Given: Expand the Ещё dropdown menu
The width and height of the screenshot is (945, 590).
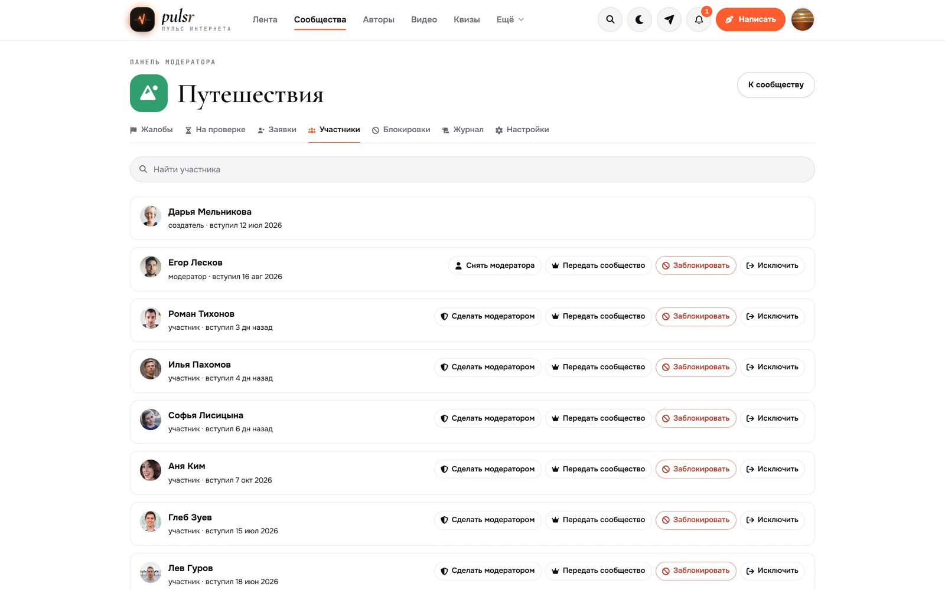Looking at the screenshot, I should [510, 19].
